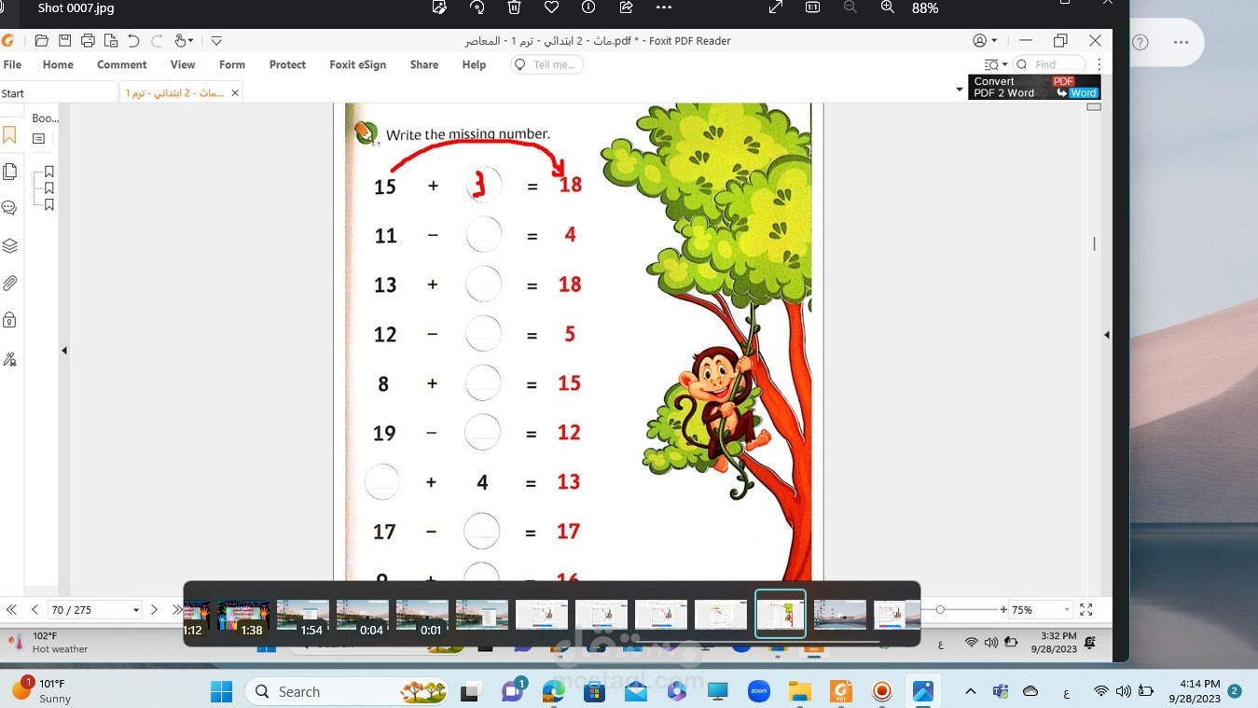The height and width of the screenshot is (708, 1258).
Task: Open the Layers panel icon in Foxit sidebar
Action: point(9,246)
